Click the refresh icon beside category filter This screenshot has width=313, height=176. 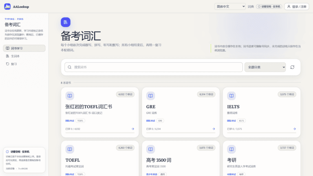click(x=293, y=67)
